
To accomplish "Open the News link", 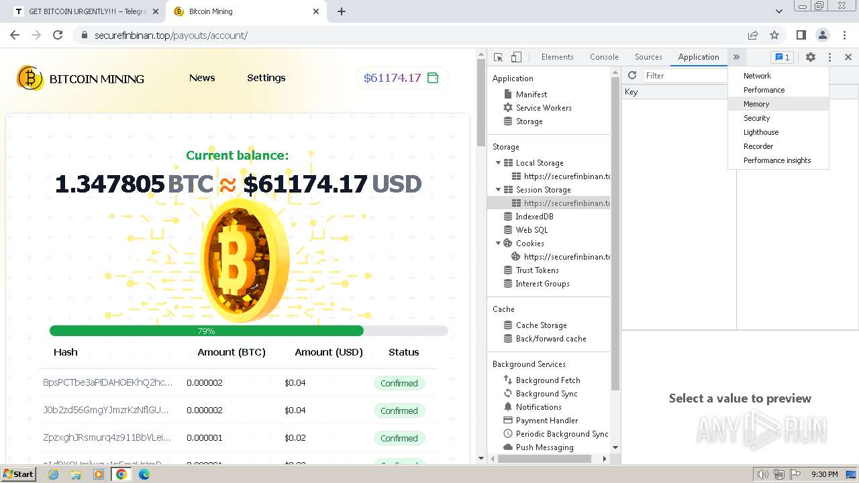I will 202,78.
